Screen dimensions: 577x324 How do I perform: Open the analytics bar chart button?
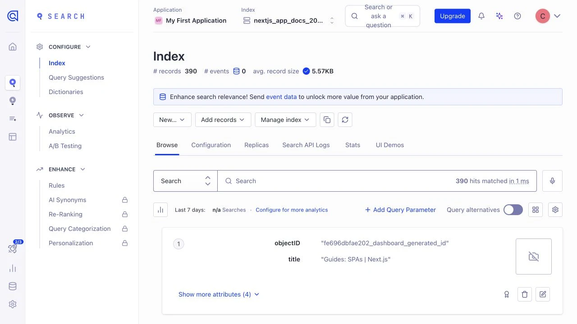160,210
